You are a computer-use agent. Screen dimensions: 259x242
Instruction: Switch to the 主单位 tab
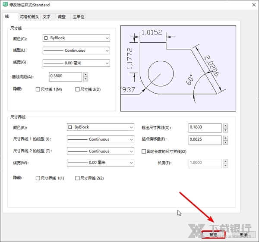(79, 17)
